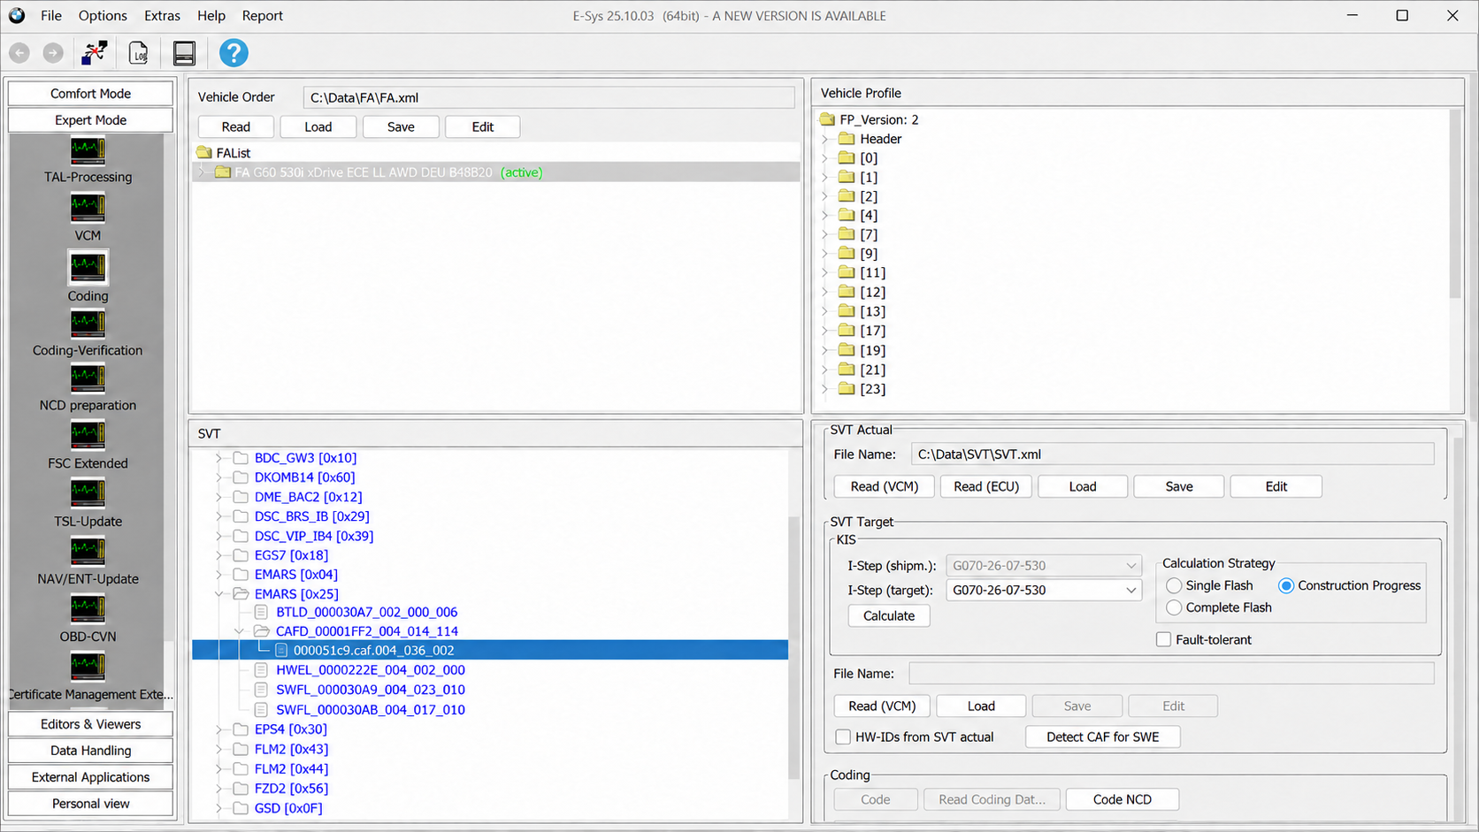The width and height of the screenshot is (1479, 832).
Task: Select the OBD-CVN module icon
Action: [x=88, y=608]
